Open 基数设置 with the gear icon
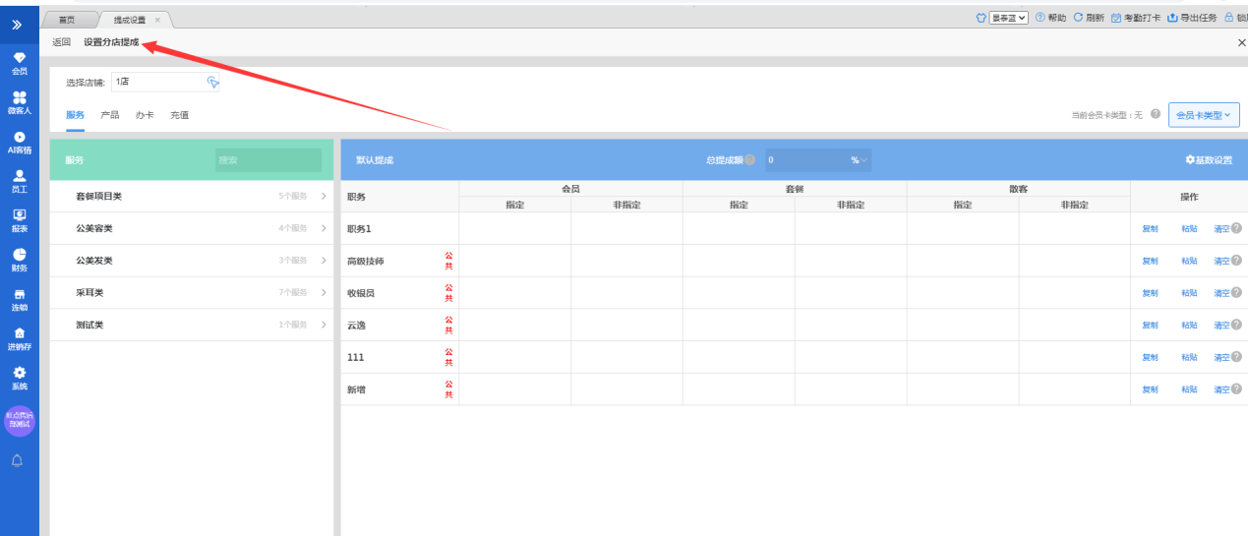This screenshot has height=536, width=1248. (1209, 159)
